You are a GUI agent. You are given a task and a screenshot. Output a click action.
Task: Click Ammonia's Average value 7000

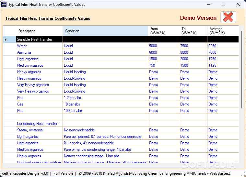[x=223, y=52]
